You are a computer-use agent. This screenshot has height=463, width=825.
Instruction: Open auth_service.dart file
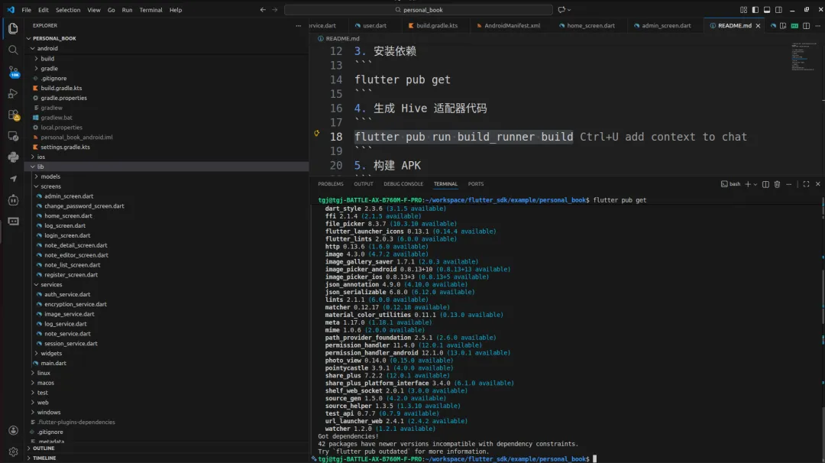click(x=66, y=295)
